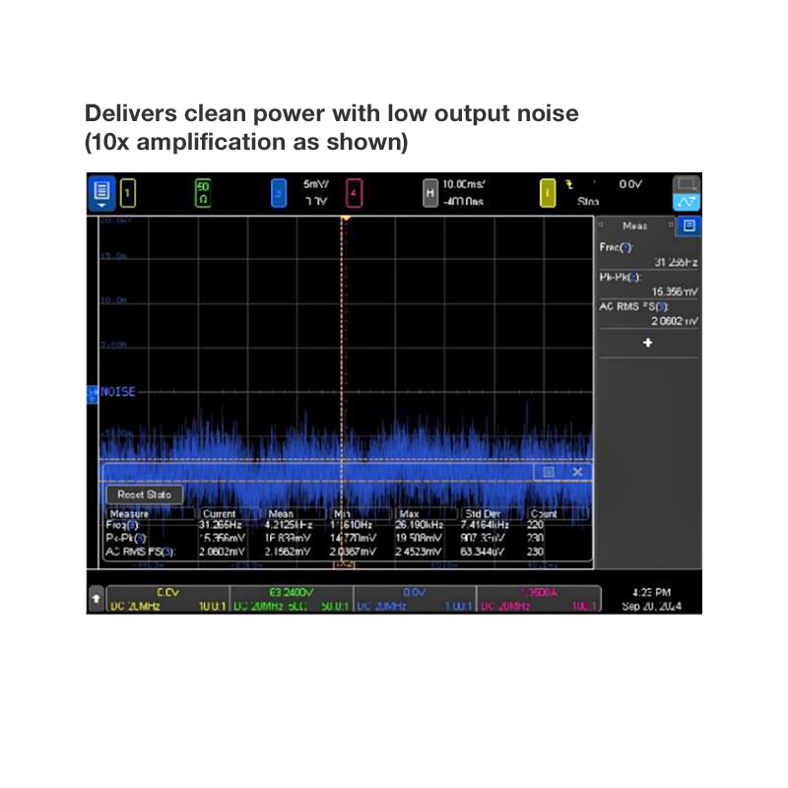Click the trigger edge slope icon
Image resolution: width=788 pixels, height=788 pixels.
tap(569, 185)
